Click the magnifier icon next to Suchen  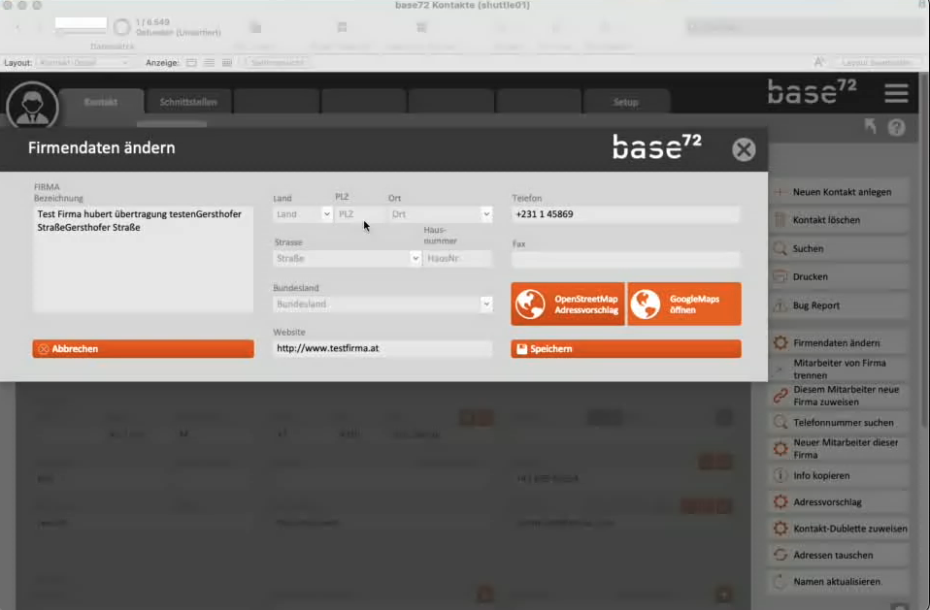(780, 249)
